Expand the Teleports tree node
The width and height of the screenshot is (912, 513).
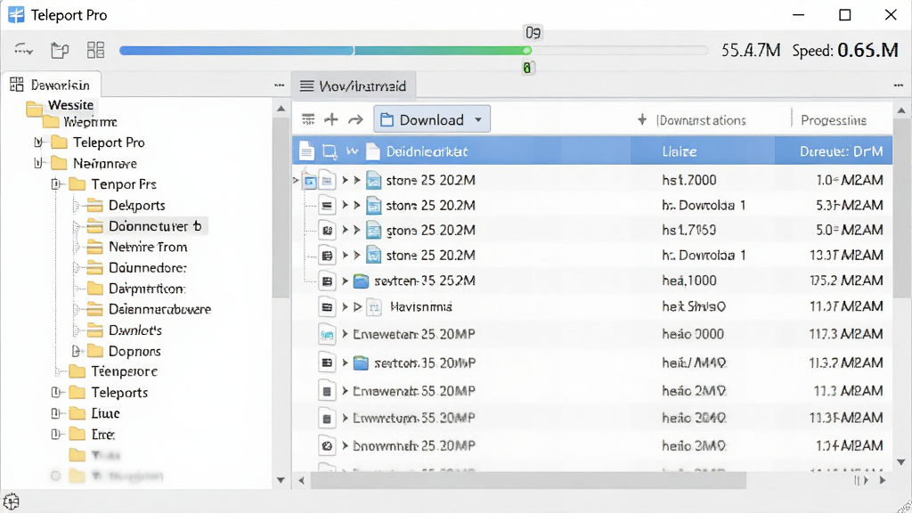click(x=56, y=393)
